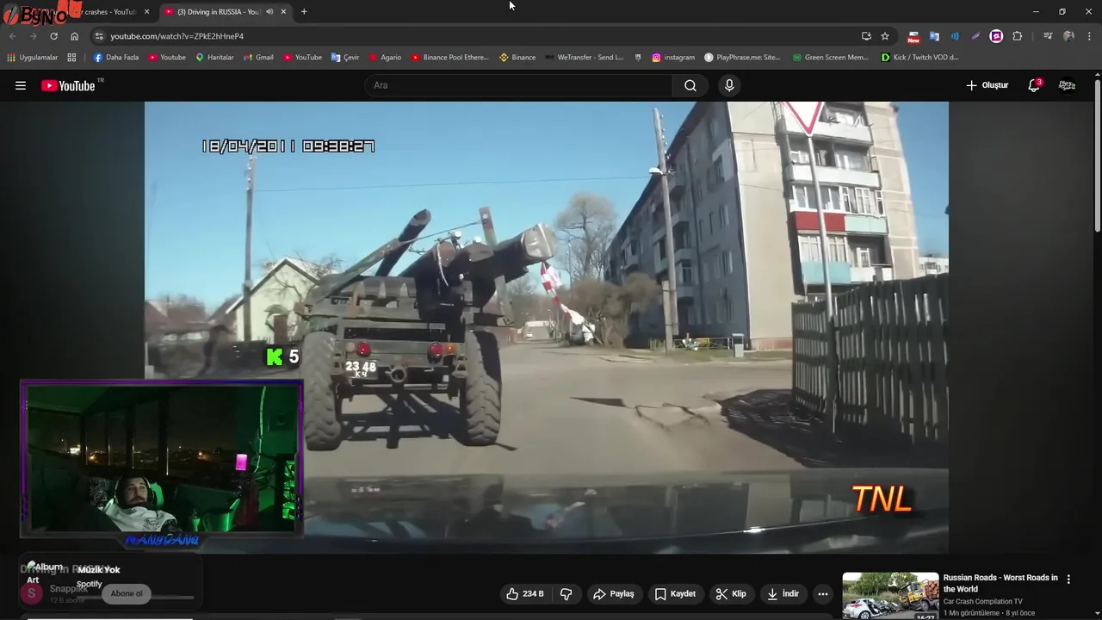Open the Chrome profile avatar
This screenshot has height=620, width=1102.
(1068, 36)
